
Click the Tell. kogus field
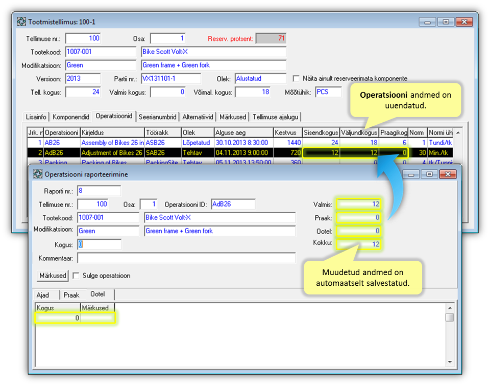pyautogui.click(x=83, y=92)
